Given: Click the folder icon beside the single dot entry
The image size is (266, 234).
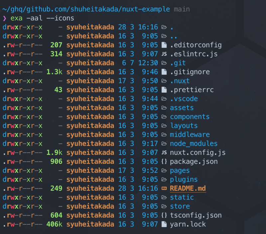Looking at the screenshot, I should [164, 27].
